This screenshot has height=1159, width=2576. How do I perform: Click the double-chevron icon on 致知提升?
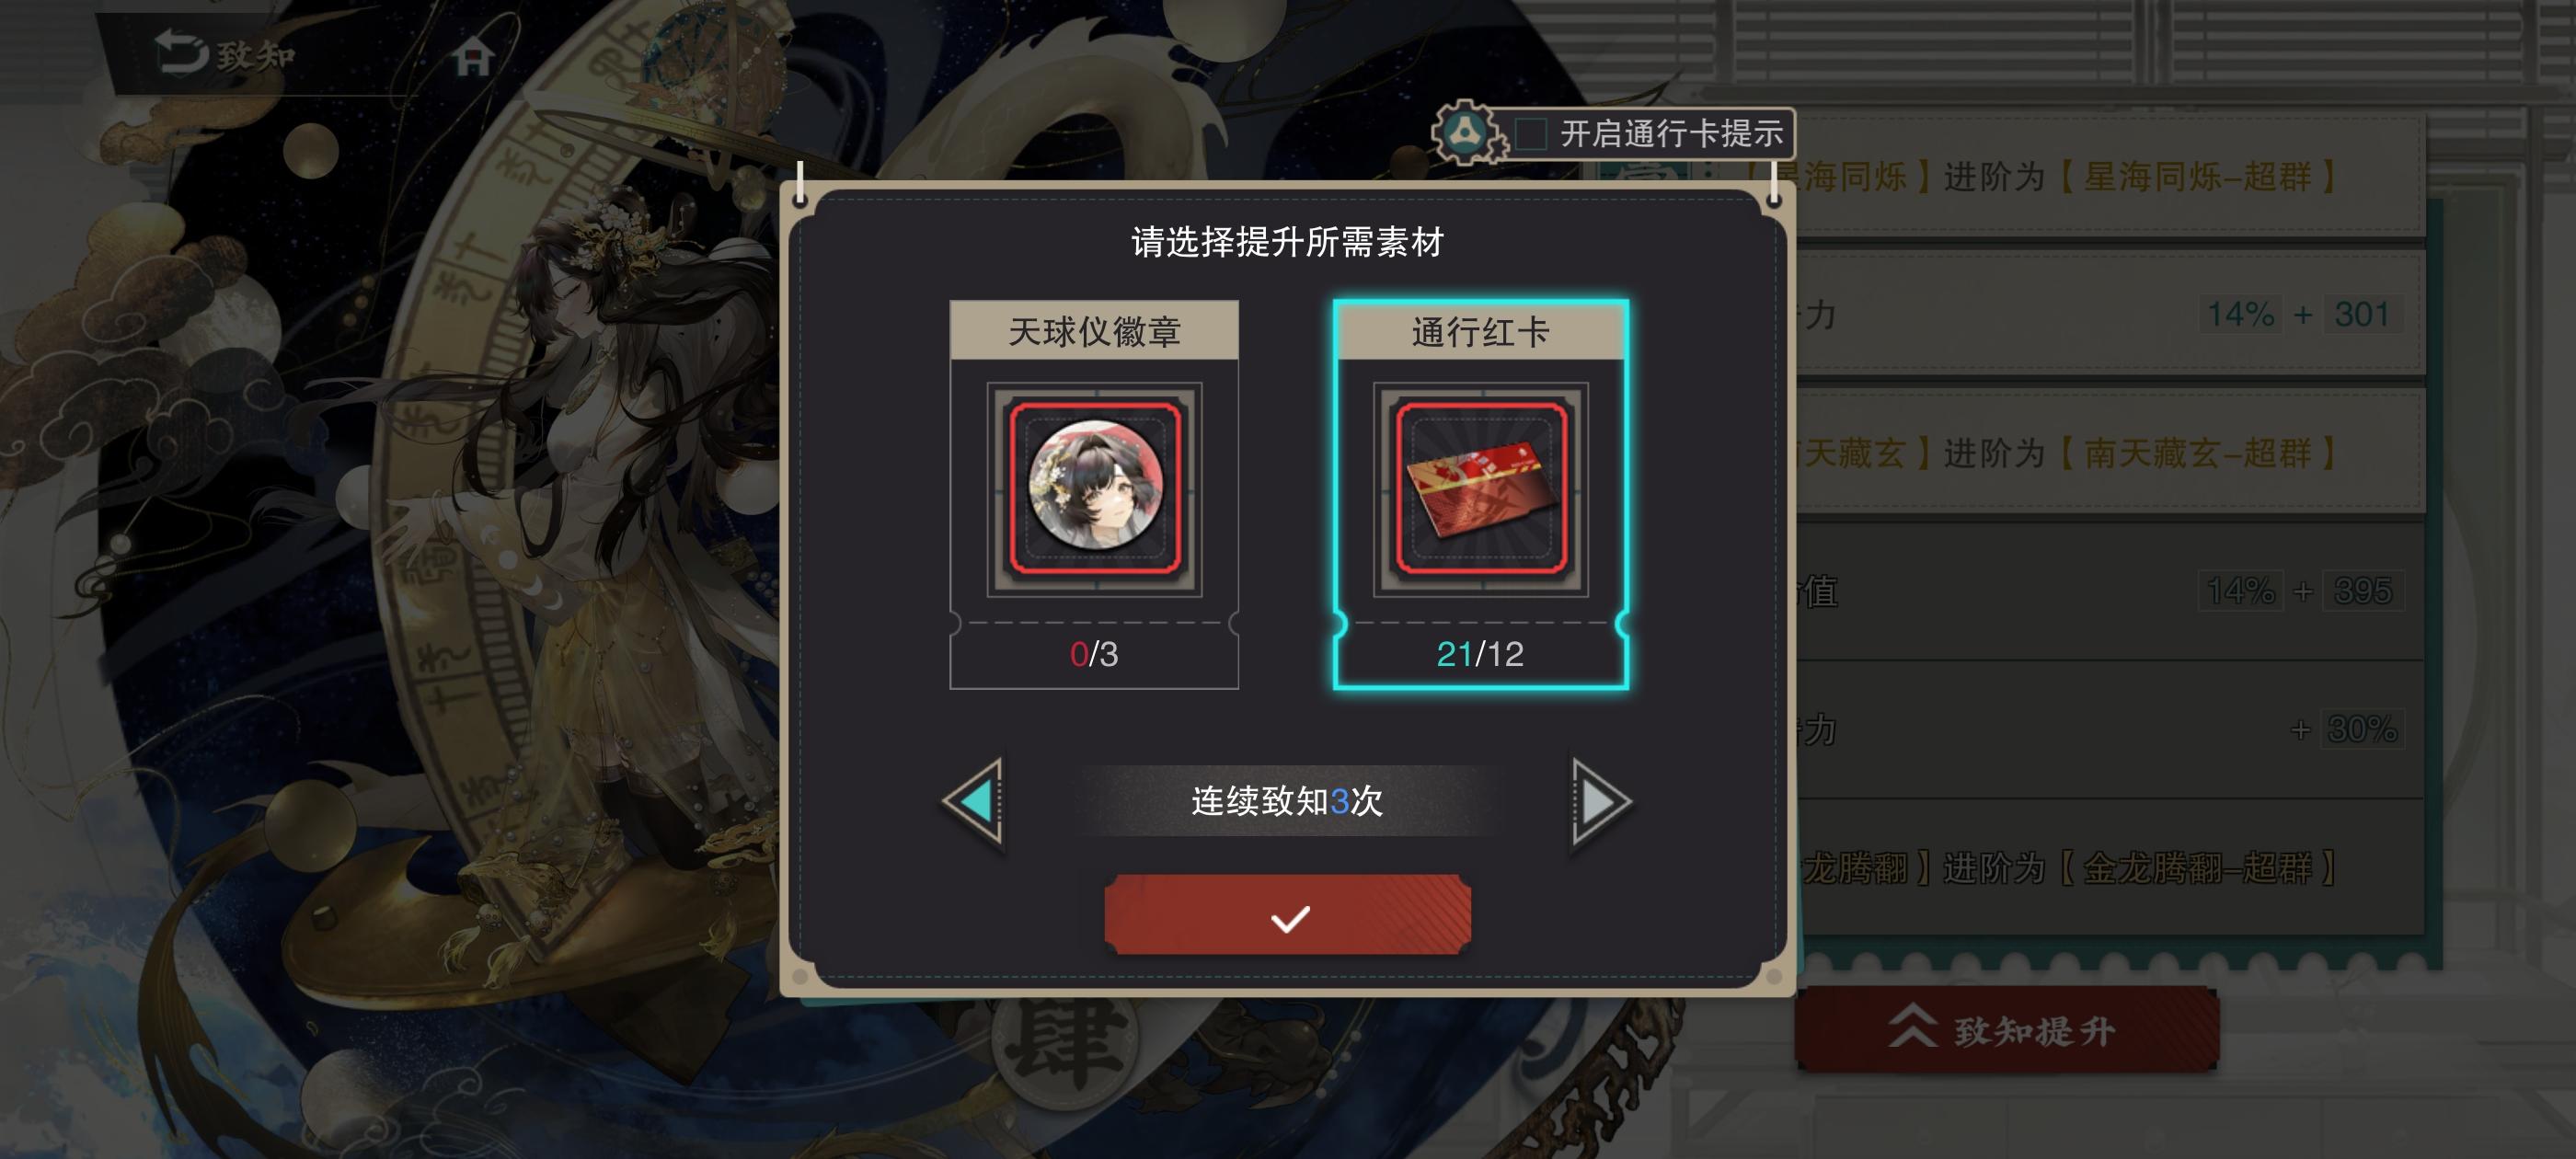coord(1912,1028)
